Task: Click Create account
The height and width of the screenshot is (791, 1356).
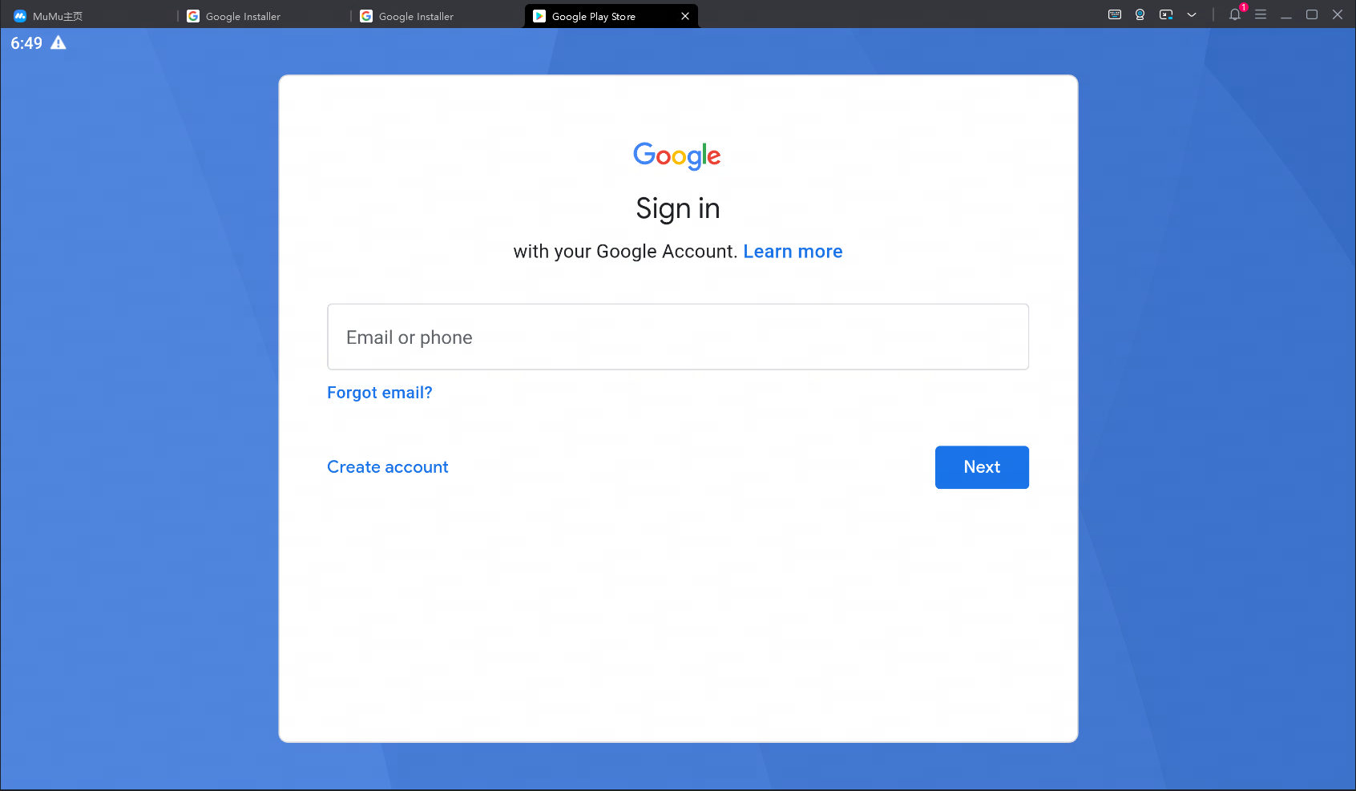Action: [x=388, y=467]
